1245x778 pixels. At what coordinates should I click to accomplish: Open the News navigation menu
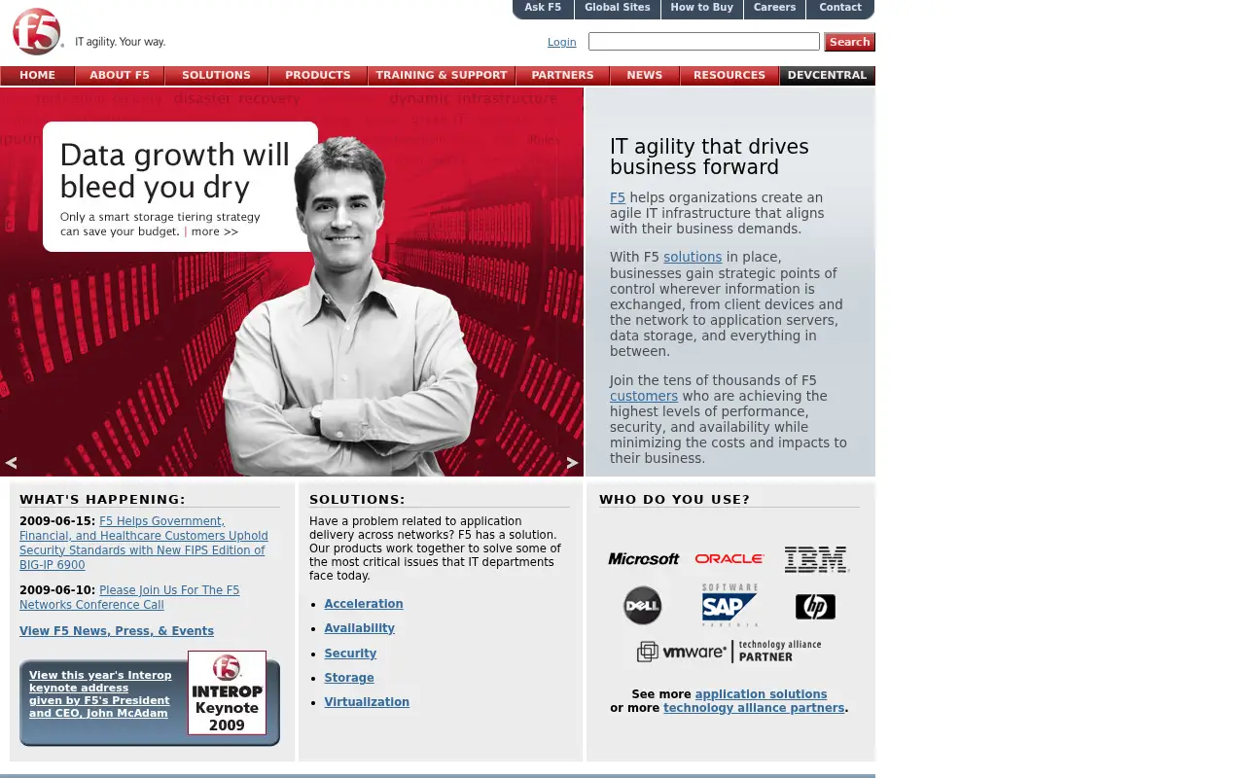pos(645,76)
